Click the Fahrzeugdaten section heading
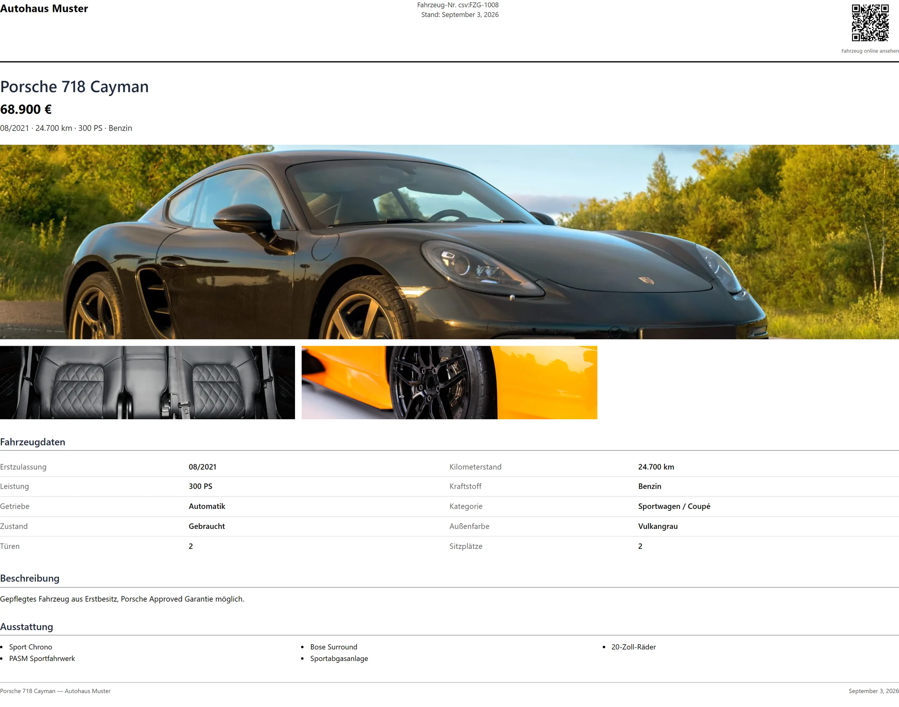The image size is (899, 707). [x=33, y=442]
